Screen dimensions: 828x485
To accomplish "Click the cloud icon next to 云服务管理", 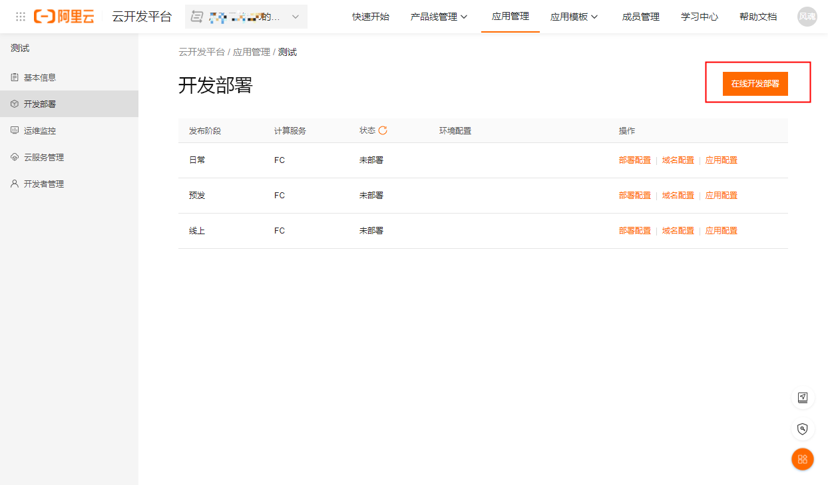I will (15, 157).
